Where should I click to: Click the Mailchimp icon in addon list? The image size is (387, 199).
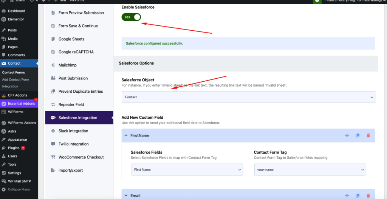(52, 65)
